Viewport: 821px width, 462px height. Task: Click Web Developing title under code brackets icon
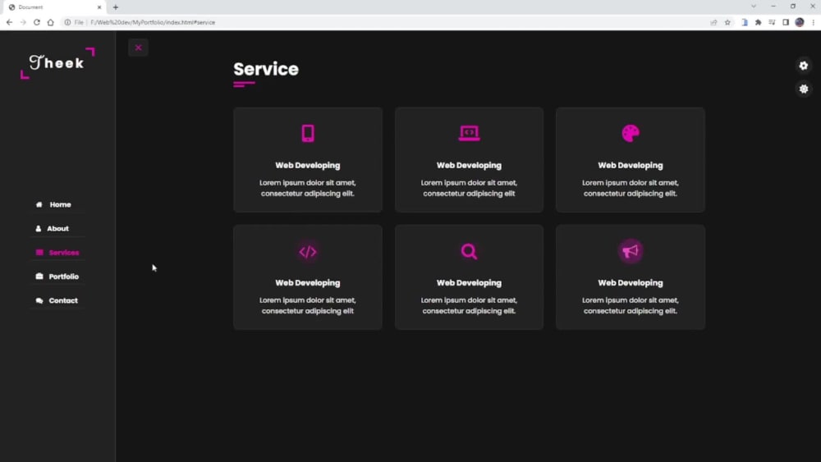point(308,283)
